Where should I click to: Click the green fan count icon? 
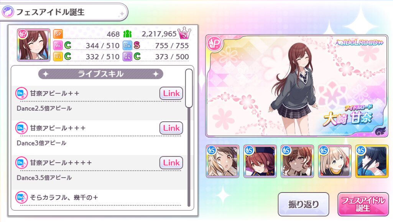pyautogui.click(x=128, y=34)
